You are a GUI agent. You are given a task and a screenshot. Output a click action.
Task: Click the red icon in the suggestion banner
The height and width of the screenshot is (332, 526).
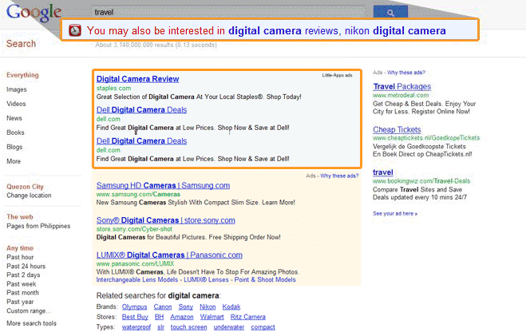(75, 30)
